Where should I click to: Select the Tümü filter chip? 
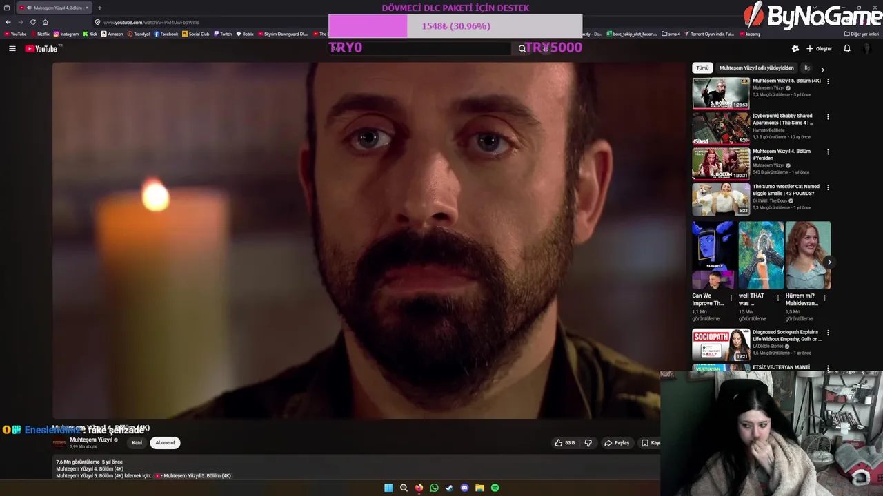(702, 68)
